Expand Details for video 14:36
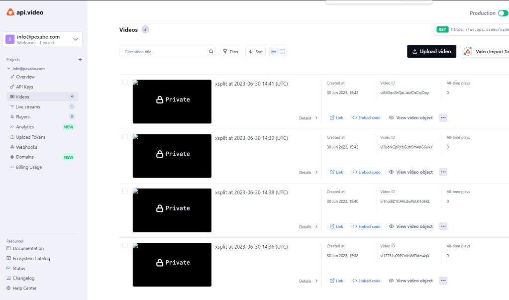Image resolution: width=509 pixels, height=300 pixels. click(x=308, y=281)
